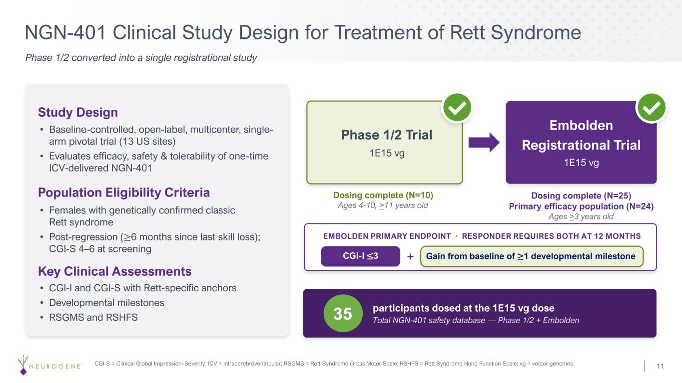
Task: Click the Neurogene logo in the footer
Action: click(50, 365)
